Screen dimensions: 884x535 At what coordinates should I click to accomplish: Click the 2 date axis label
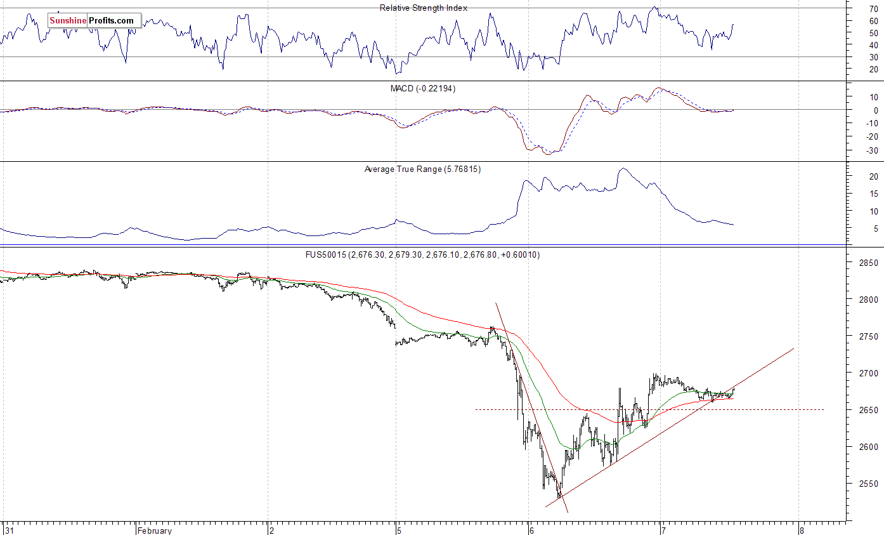point(271,530)
